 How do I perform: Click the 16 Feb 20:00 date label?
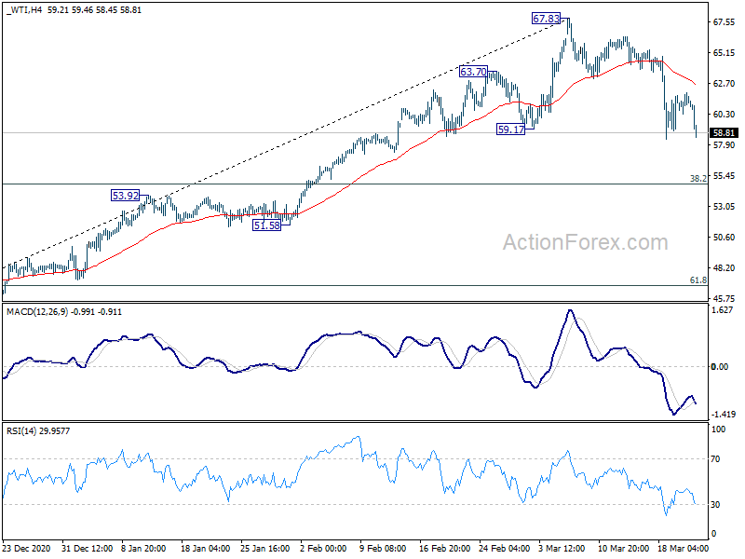point(445,548)
